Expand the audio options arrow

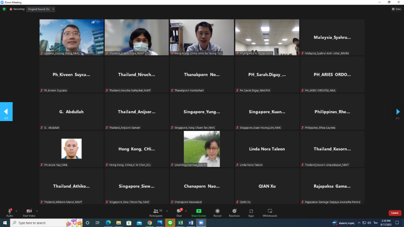[x=16, y=211]
